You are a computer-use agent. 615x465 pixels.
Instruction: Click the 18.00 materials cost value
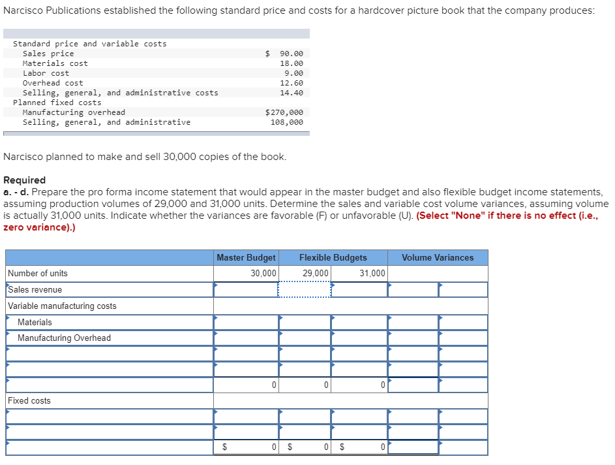(x=292, y=63)
